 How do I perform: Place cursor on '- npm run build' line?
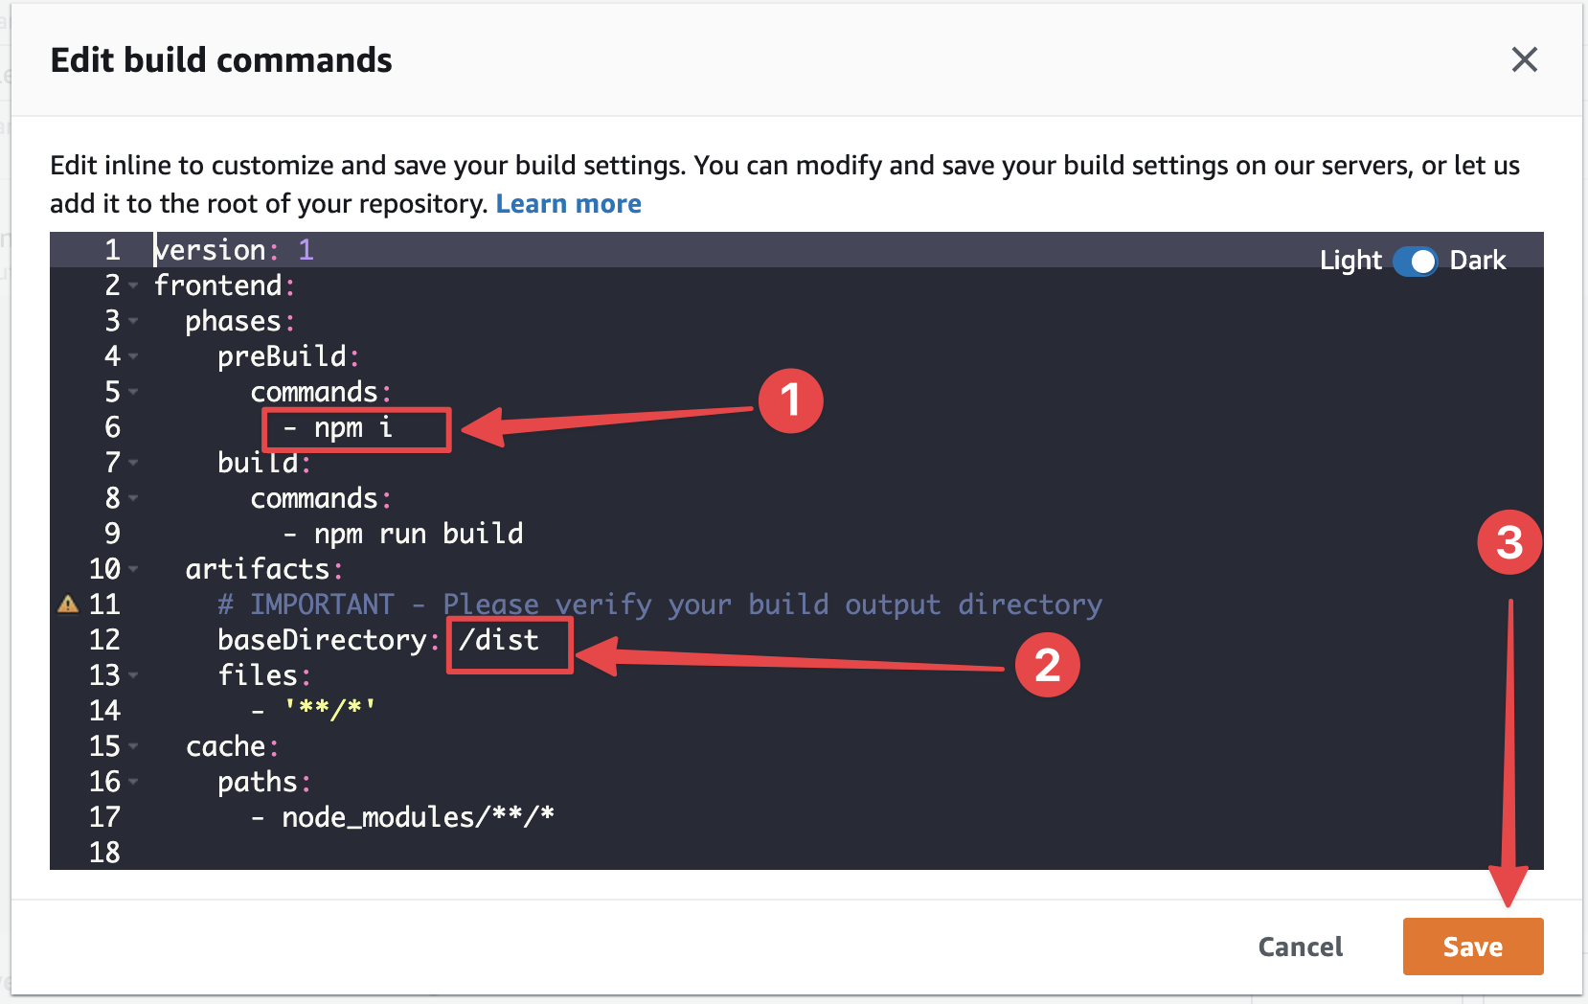click(403, 534)
